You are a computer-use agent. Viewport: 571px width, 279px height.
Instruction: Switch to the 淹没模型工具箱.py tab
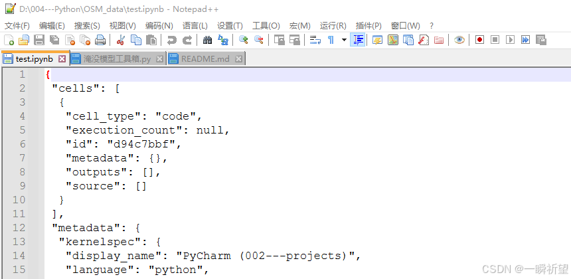click(x=118, y=59)
